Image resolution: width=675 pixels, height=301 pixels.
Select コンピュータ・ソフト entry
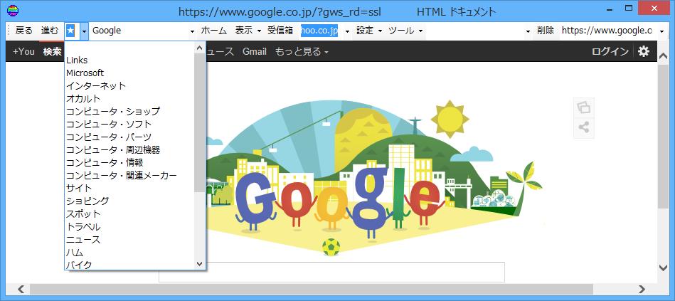(x=109, y=125)
